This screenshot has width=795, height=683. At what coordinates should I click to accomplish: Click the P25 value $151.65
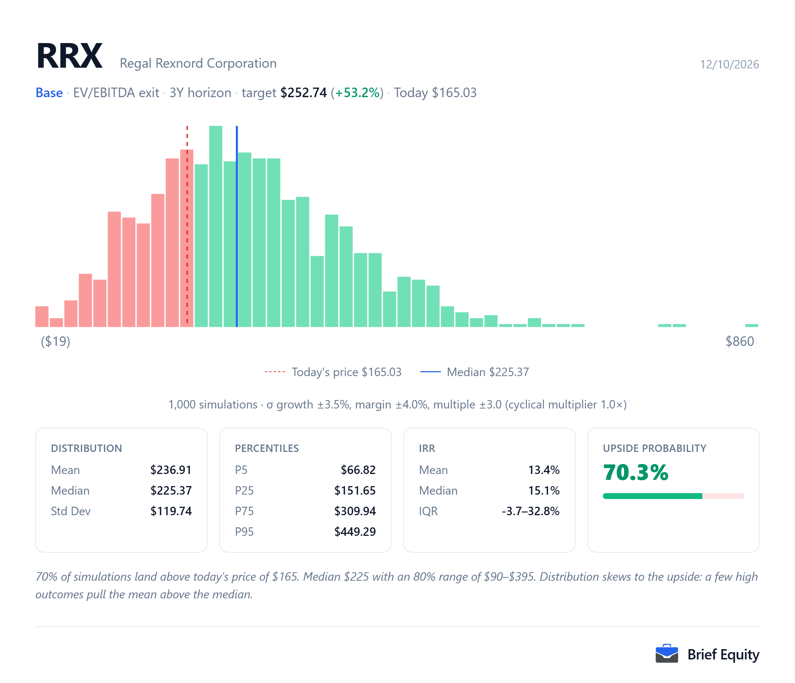[x=355, y=491]
